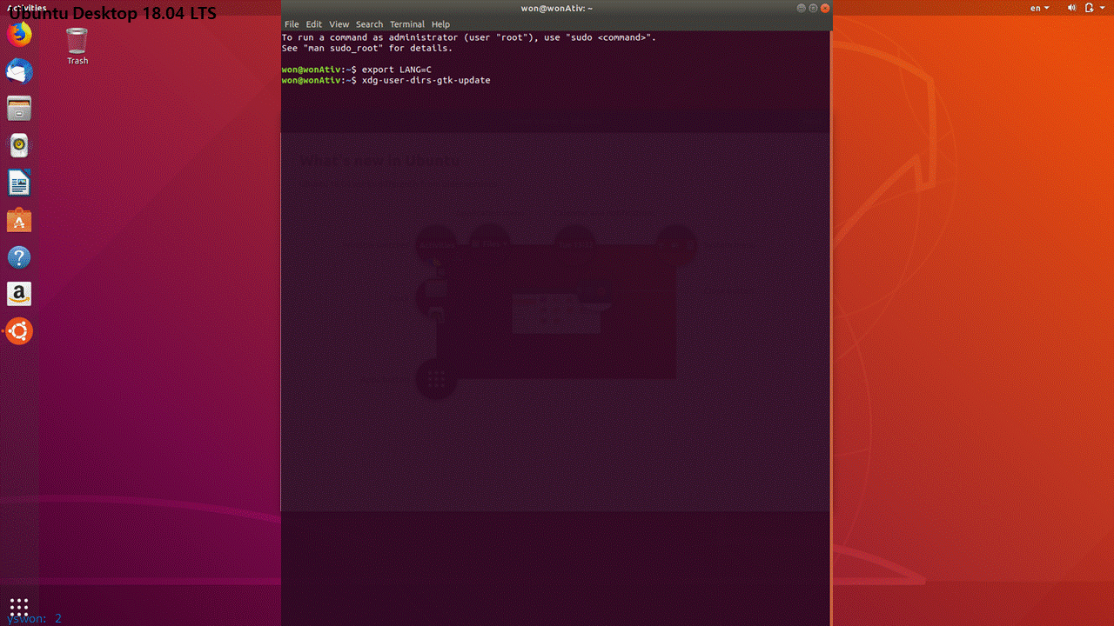Open the Help icon in dock
The image size is (1114, 626).
pos(19,257)
